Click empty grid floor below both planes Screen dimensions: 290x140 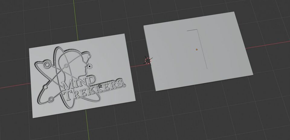[166, 120]
